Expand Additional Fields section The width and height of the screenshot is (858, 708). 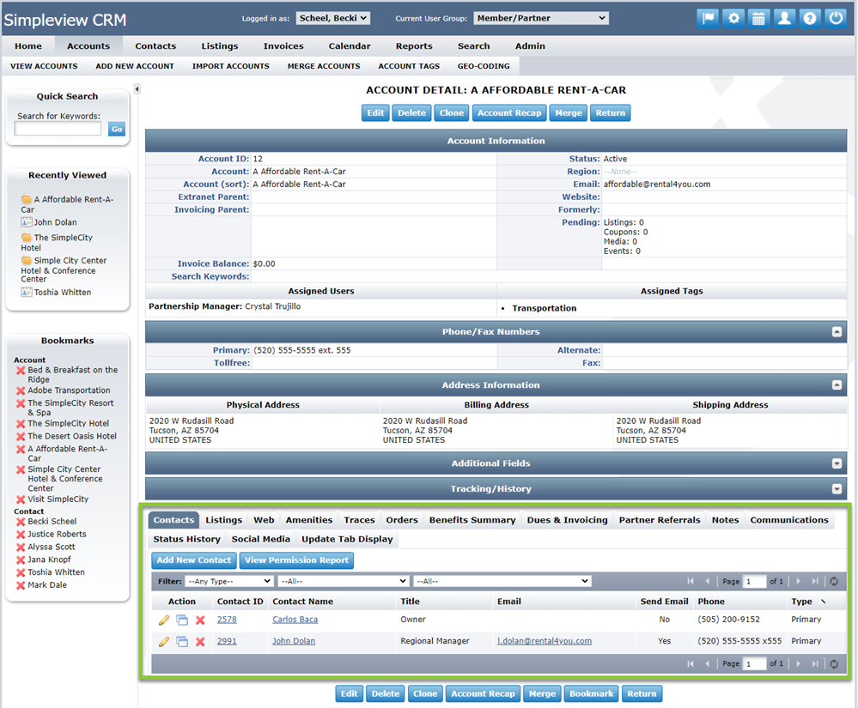837,463
